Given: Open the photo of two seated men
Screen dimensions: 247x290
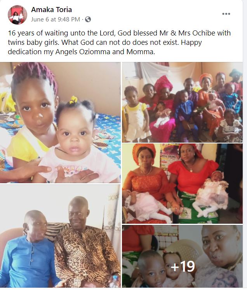Looking at the screenshot, I should coord(60,236).
